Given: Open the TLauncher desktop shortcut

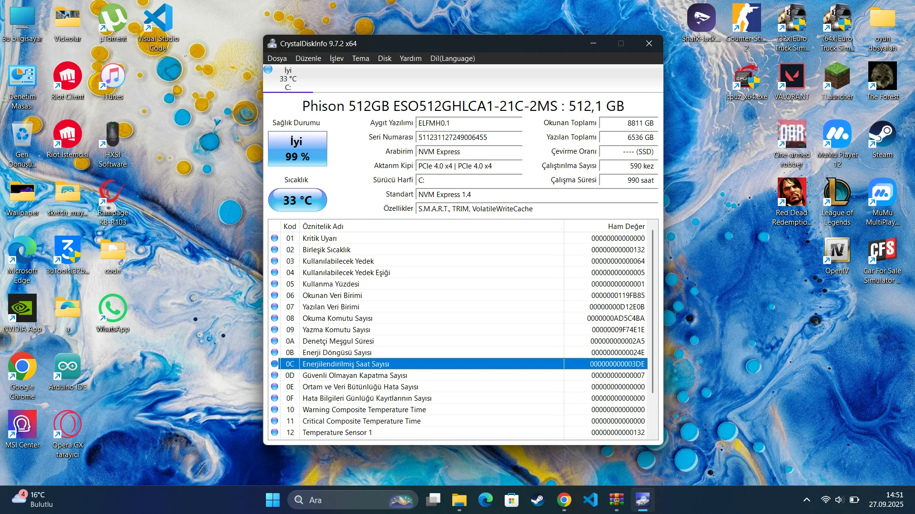Looking at the screenshot, I should [837, 82].
